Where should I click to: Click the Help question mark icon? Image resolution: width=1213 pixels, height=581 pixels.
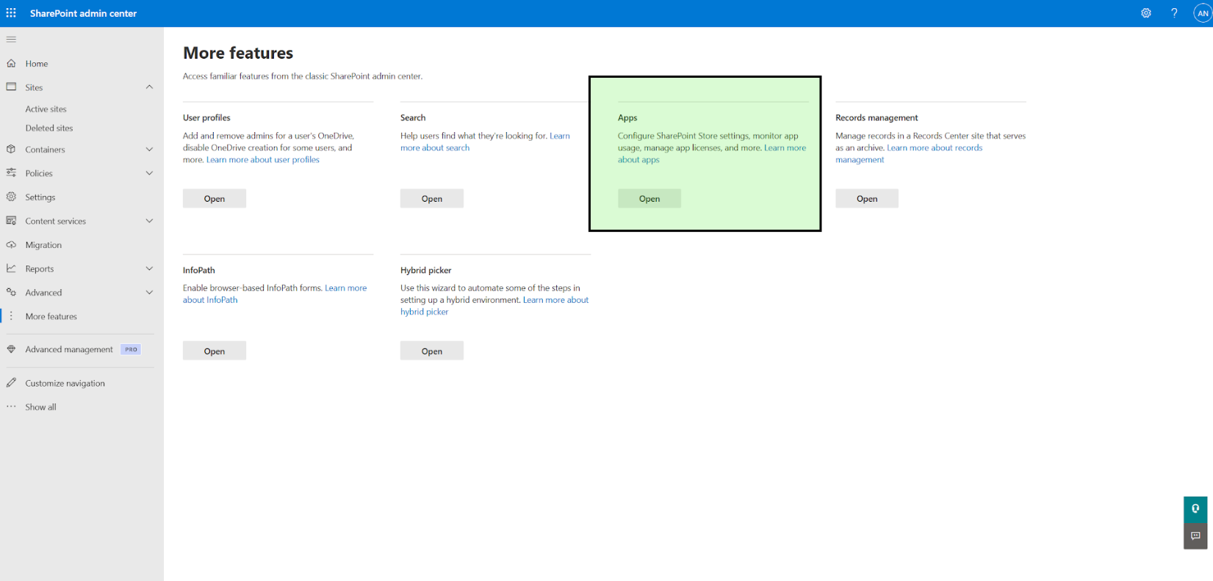pos(1174,13)
